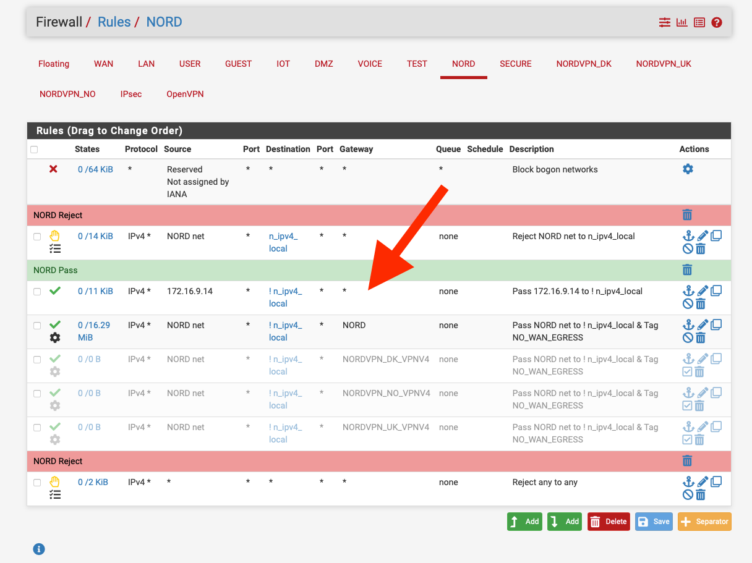Delete the Pass 172.16.9.14 rule
The height and width of the screenshot is (563, 752).
[x=701, y=304]
